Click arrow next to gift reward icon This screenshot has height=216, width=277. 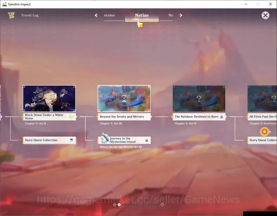coord(270,132)
